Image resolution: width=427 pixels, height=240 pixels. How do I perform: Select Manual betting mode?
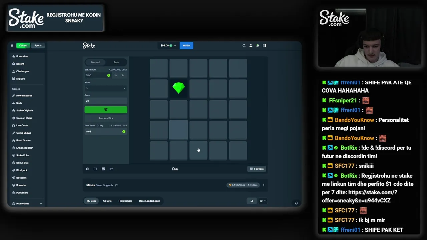click(95, 62)
